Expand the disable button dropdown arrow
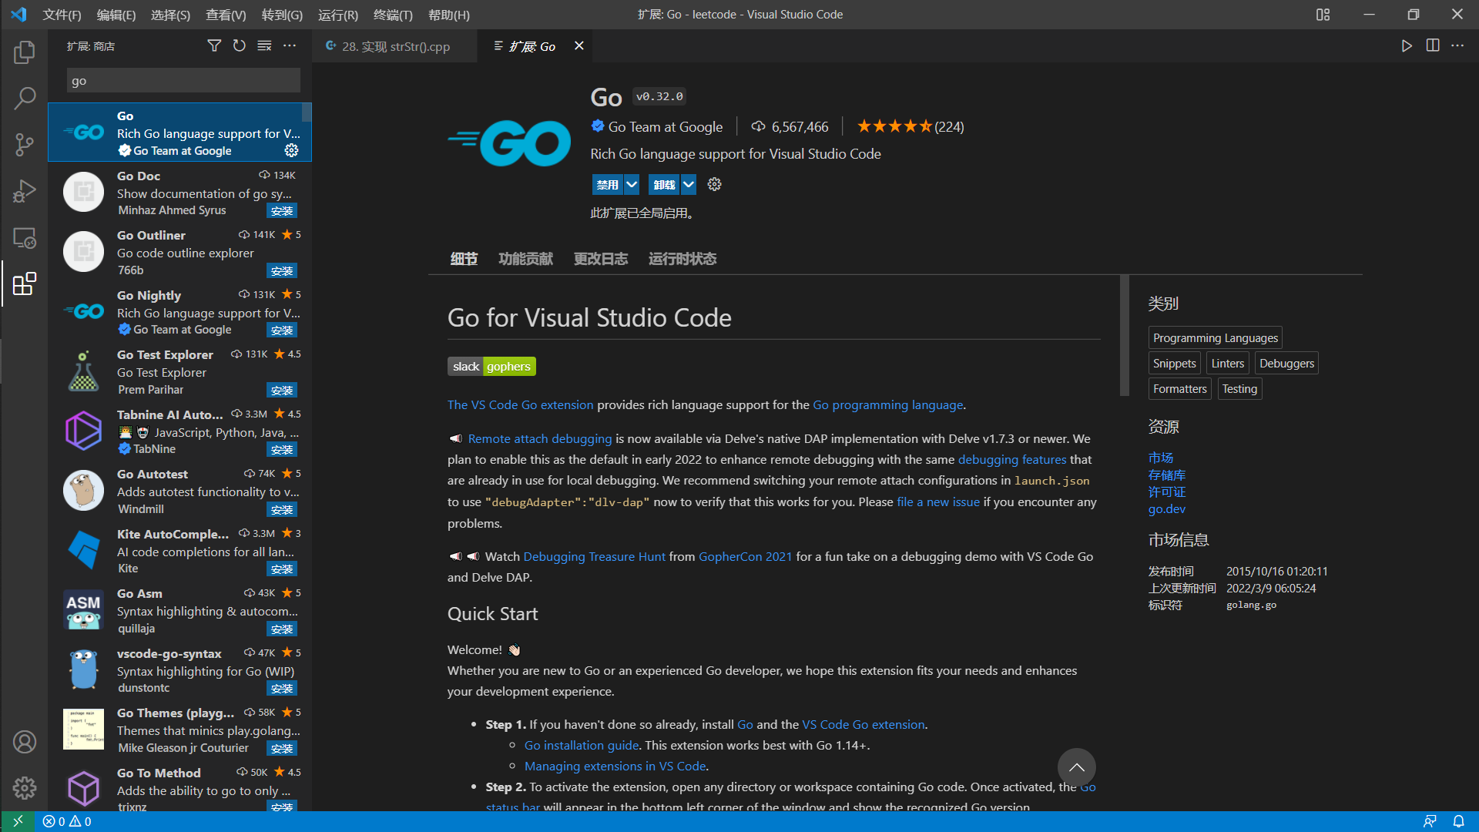Screen dimensions: 1479x832 (x=632, y=185)
